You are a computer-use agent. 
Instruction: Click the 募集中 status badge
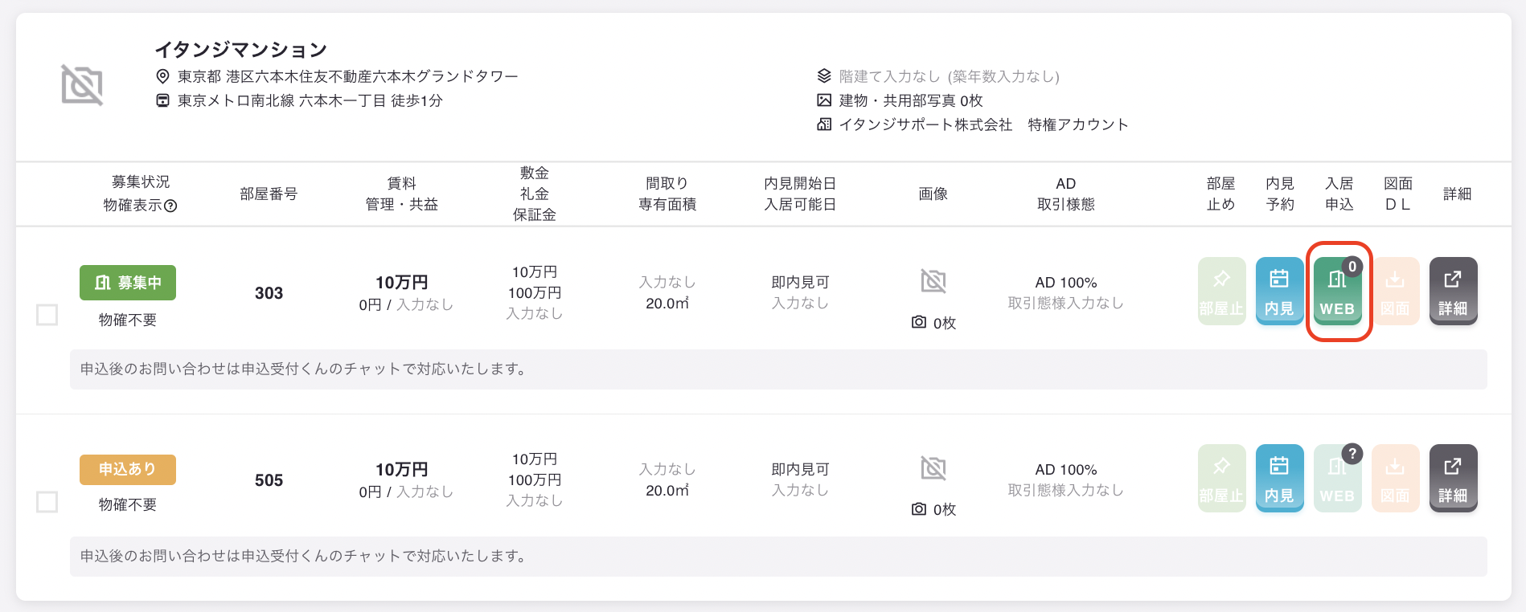[128, 283]
